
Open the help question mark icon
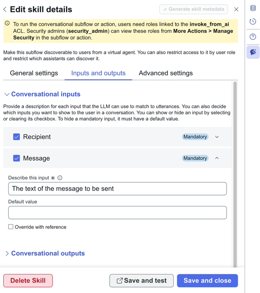point(253,37)
